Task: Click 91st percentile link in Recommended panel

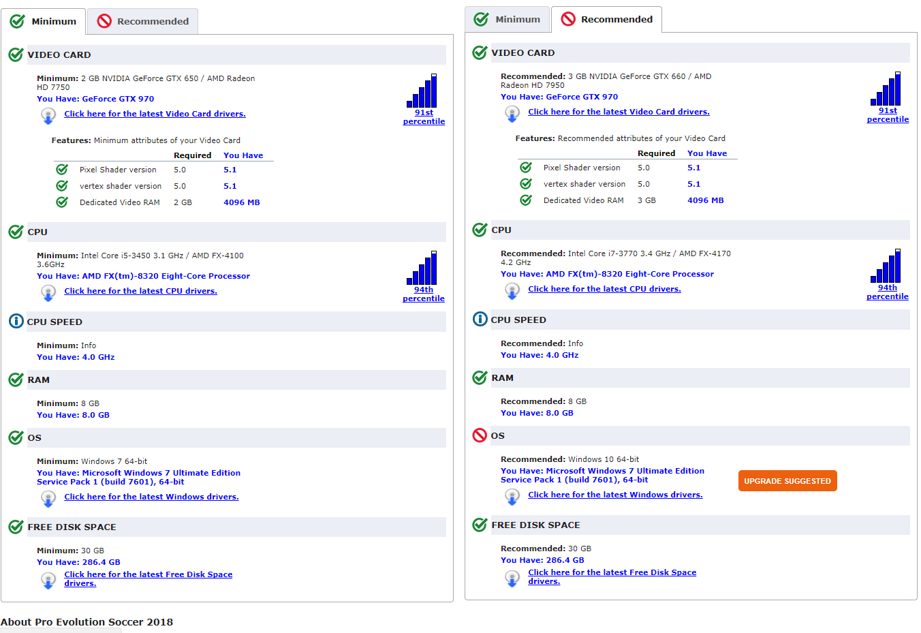Action: tap(888, 115)
